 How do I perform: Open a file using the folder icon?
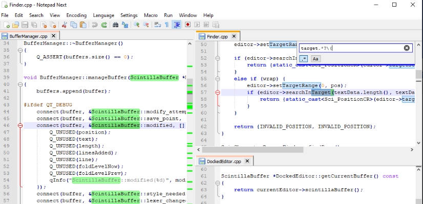coord(15,25)
